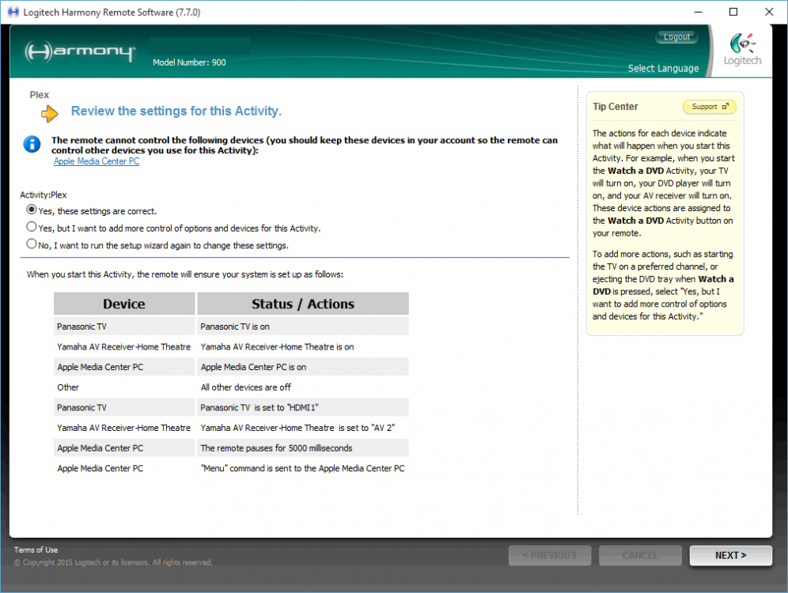Screen dimensions: 788x593
Task: Click the yellow arrow icon beside heading
Action: click(49, 114)
